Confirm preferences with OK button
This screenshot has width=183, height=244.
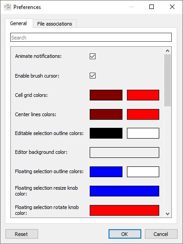tap(125, 234)
